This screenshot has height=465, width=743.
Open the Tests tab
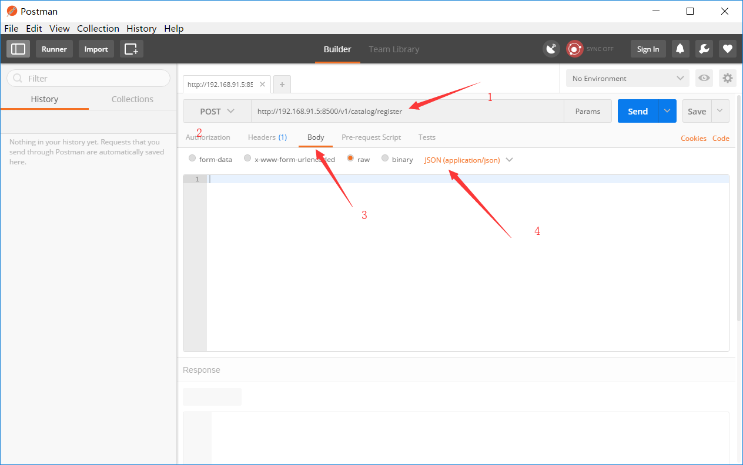[x=427, y=137]
